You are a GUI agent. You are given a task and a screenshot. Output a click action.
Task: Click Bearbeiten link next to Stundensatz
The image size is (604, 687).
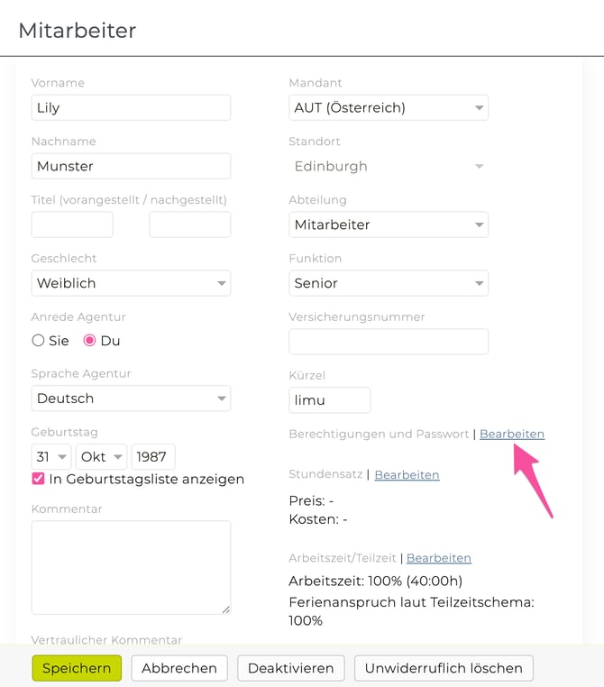(x=407, y=474)
